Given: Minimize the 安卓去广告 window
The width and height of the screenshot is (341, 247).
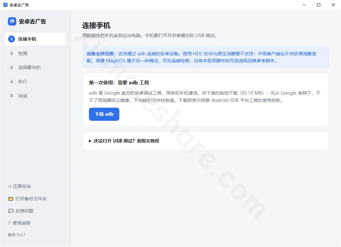Looking at the screenshot, I should point(304,5).
